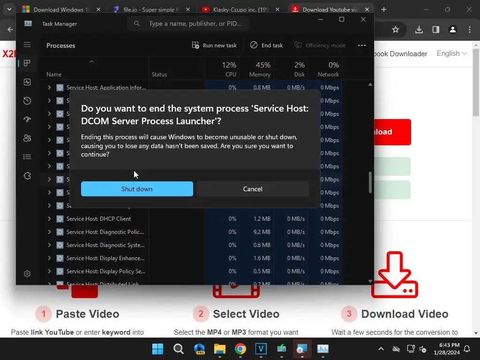Go back in Chrome browser
The width and height of the screenshot is (480, 360).
point(10,30)
